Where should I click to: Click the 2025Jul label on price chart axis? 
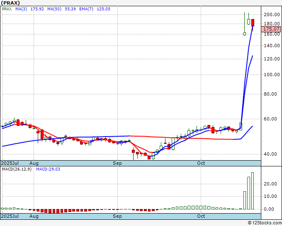pyautogui.click(x=10, y=163)
